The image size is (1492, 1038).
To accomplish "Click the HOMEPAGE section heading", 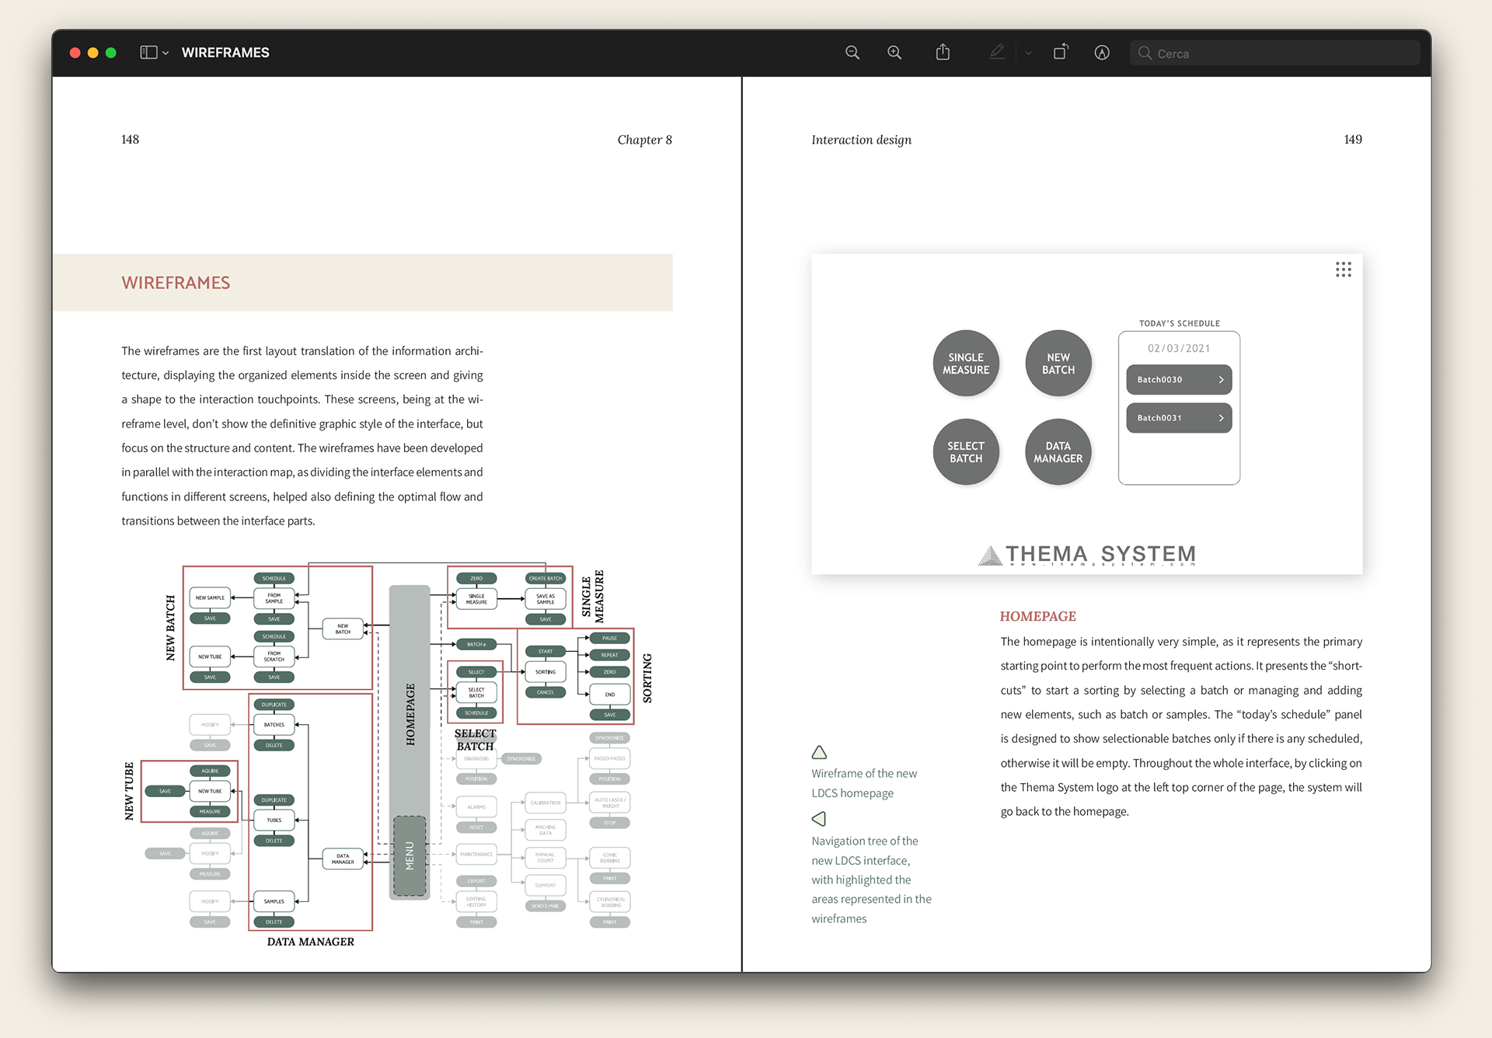I will click(x=1037, y=616).
